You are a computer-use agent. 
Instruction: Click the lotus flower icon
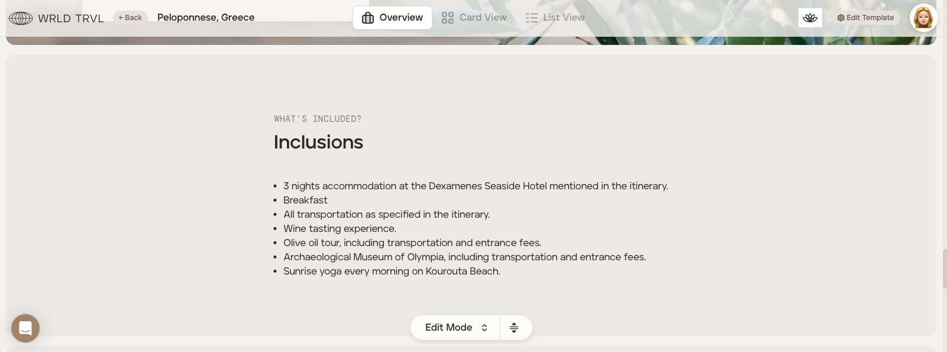tap(810, 18)
